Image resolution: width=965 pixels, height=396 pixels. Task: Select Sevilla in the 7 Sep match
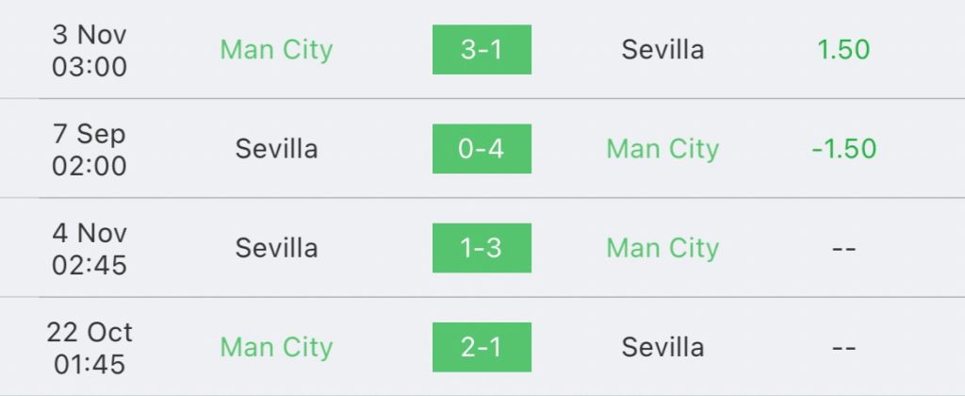tap(276, 149)
